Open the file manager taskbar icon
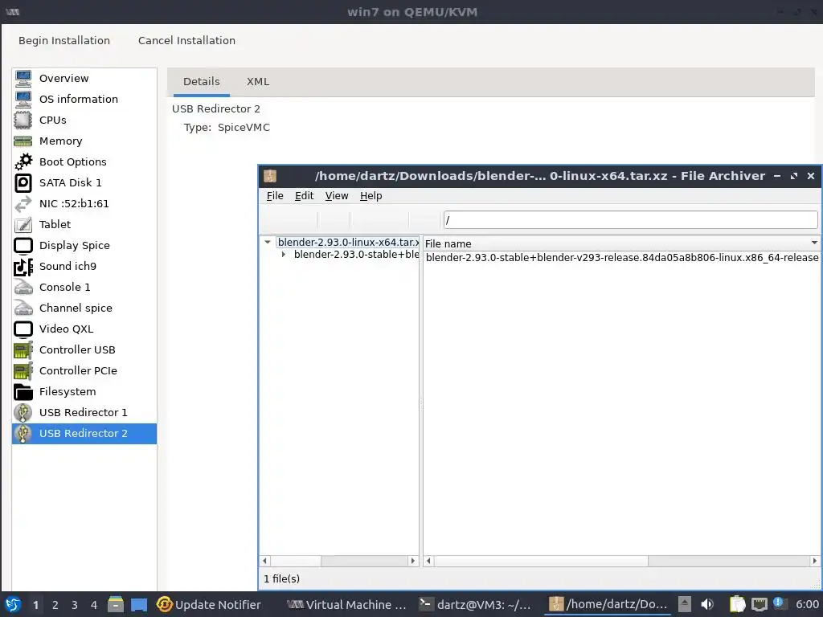 click(x=116, y=604)
